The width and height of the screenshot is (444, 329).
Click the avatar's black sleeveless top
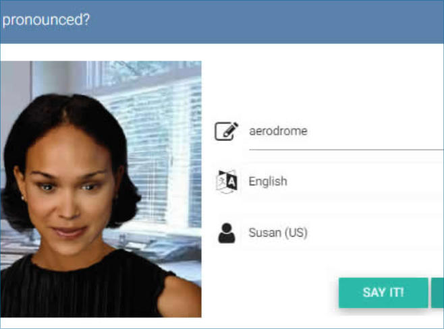pyautogui.click(x=85, y=289)
